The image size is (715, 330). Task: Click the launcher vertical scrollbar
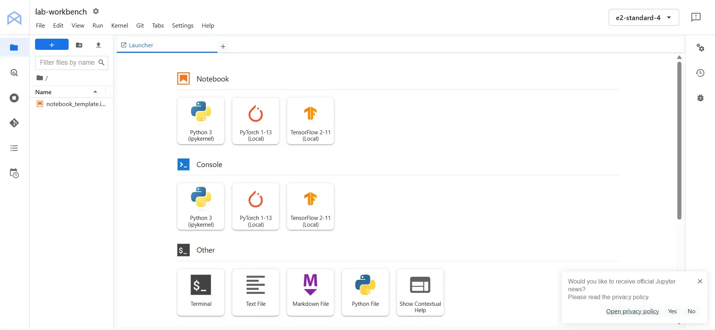(x=679, y=141)
